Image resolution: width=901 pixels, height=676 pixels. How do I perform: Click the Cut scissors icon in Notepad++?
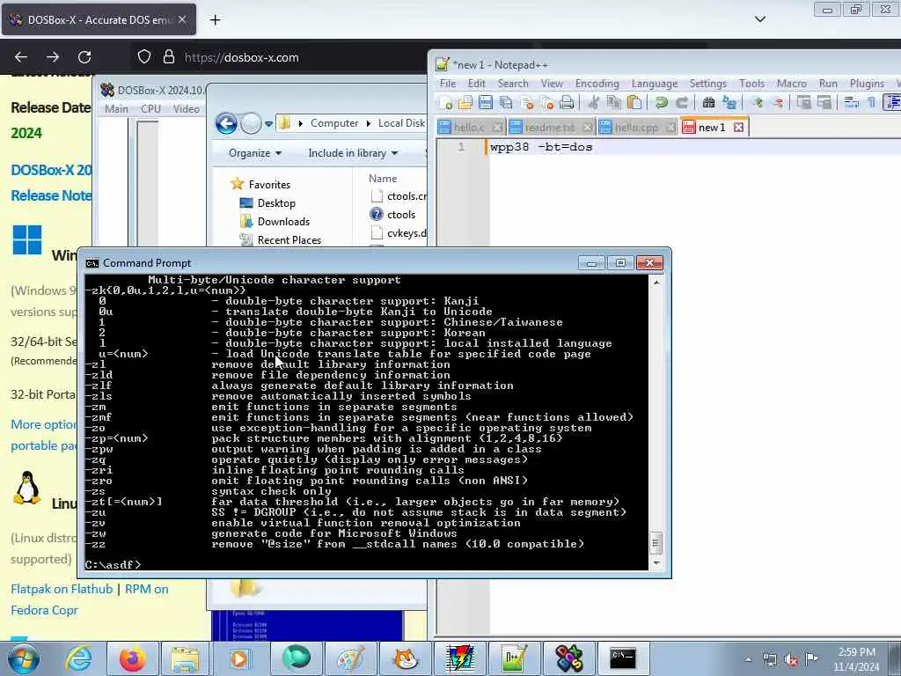click(594, 103)
